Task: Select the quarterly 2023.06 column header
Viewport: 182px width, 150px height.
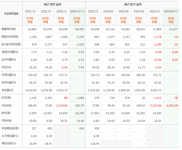Action: tap(124, 11)
